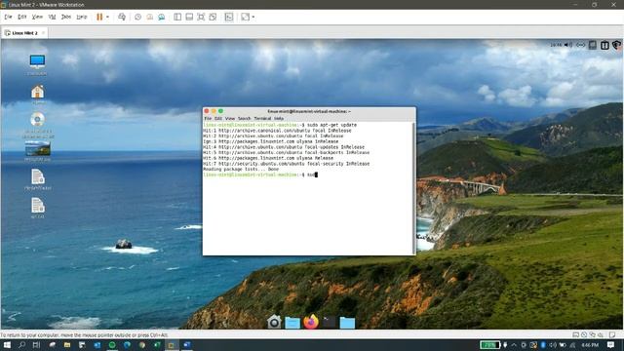Open the terminal Terminal menu
The image size is (624, 351).
(262, 118)
